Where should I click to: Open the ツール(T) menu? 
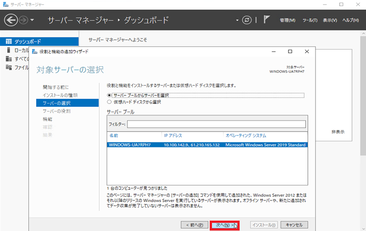click(x=310, y=20)
